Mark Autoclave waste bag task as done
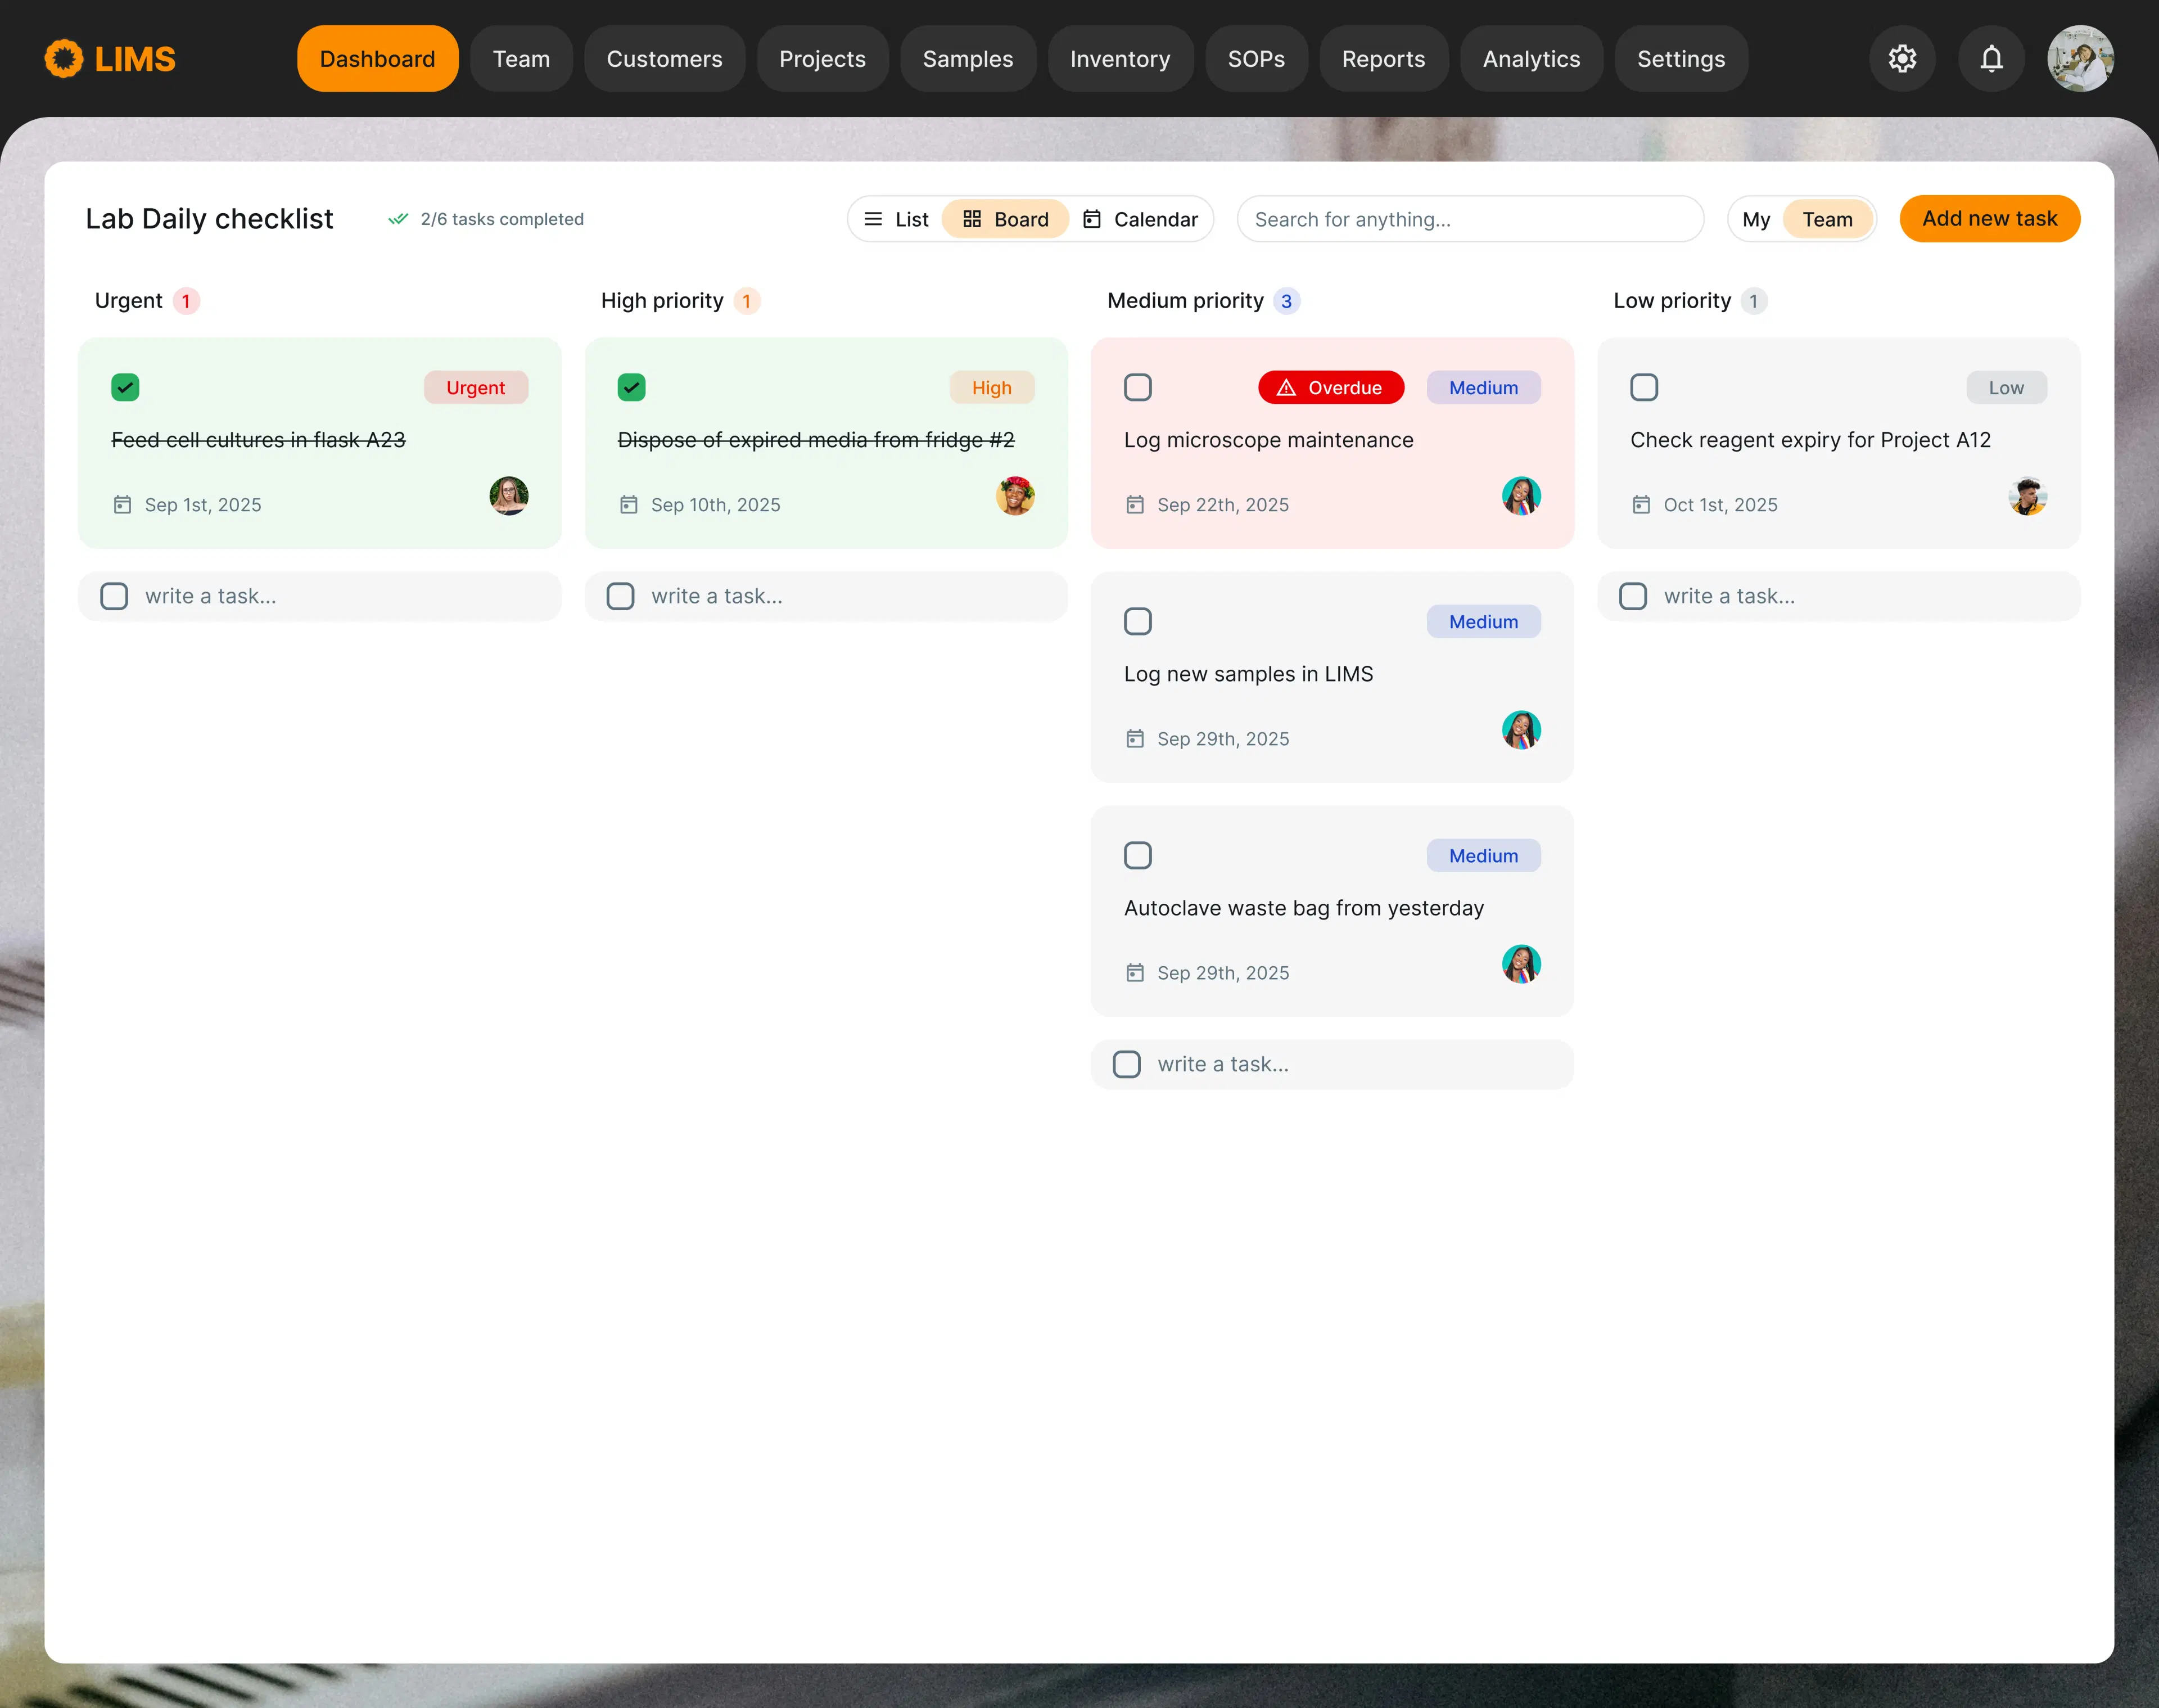The height and width of the screenshot is (1708, 2159). pos(1137,856)
